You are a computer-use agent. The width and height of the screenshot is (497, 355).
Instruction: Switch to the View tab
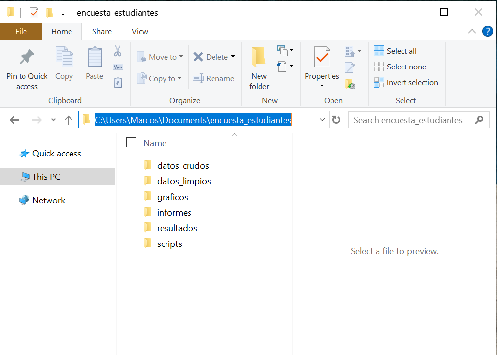click(140, 31)
